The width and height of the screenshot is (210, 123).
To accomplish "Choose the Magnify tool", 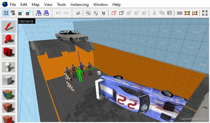I will pyautogui.click(x=9, y=39).
